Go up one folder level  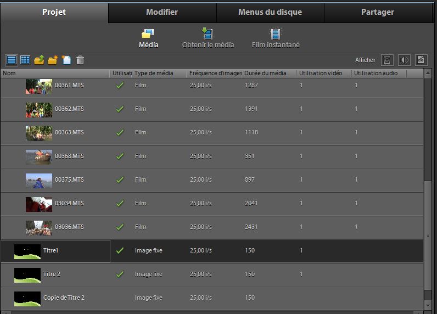tap(39, 60)
